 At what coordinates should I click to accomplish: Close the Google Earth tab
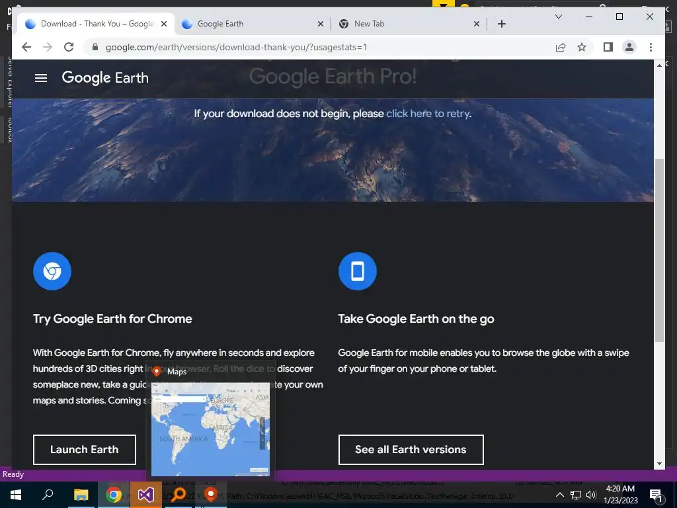[321, 24]
